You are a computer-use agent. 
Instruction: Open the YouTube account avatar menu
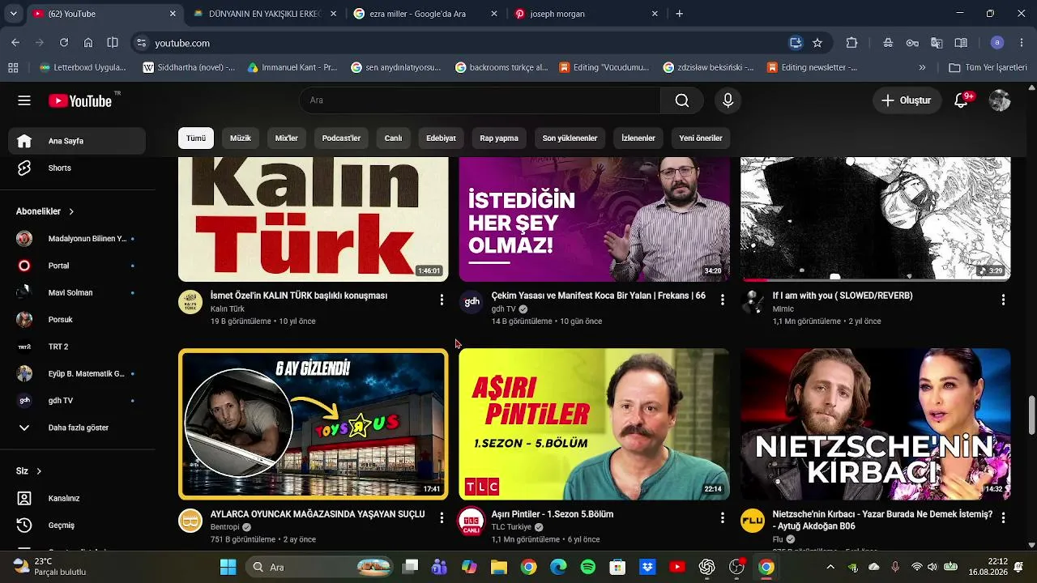1000,100
